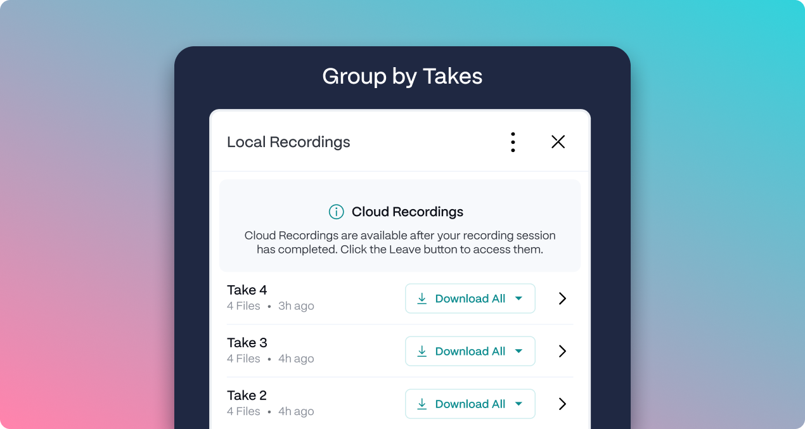Close the Local Recordings panel
This screenshot has width=805, height=429.
tap(558, 142)
